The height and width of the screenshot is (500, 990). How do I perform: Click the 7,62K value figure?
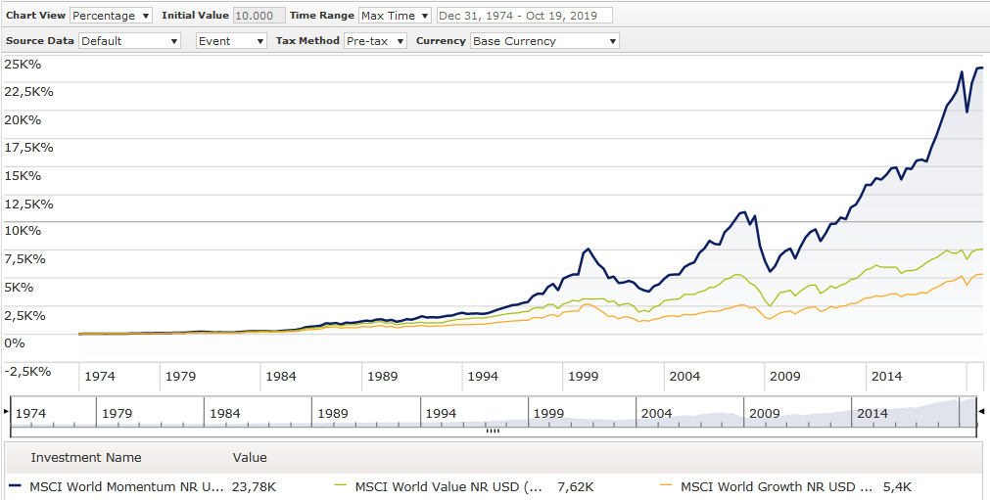[576, 486]
